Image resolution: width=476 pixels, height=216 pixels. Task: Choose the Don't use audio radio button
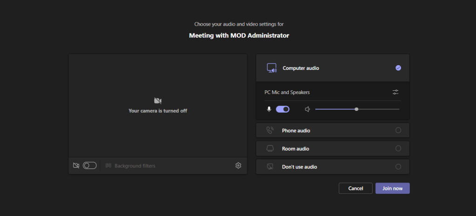398,167
